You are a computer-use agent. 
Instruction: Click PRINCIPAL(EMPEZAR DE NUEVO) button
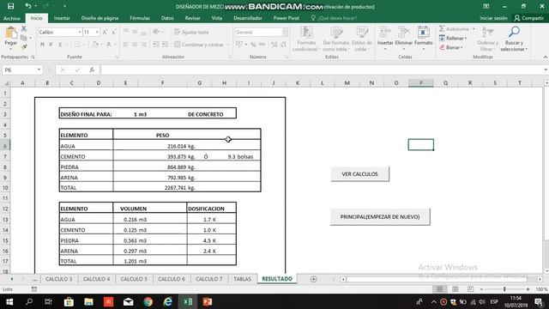tap(380, 217)
